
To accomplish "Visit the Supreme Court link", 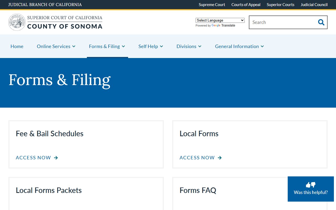I will [212, 5].
